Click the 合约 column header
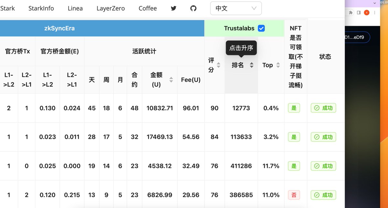 coord(135,80)
